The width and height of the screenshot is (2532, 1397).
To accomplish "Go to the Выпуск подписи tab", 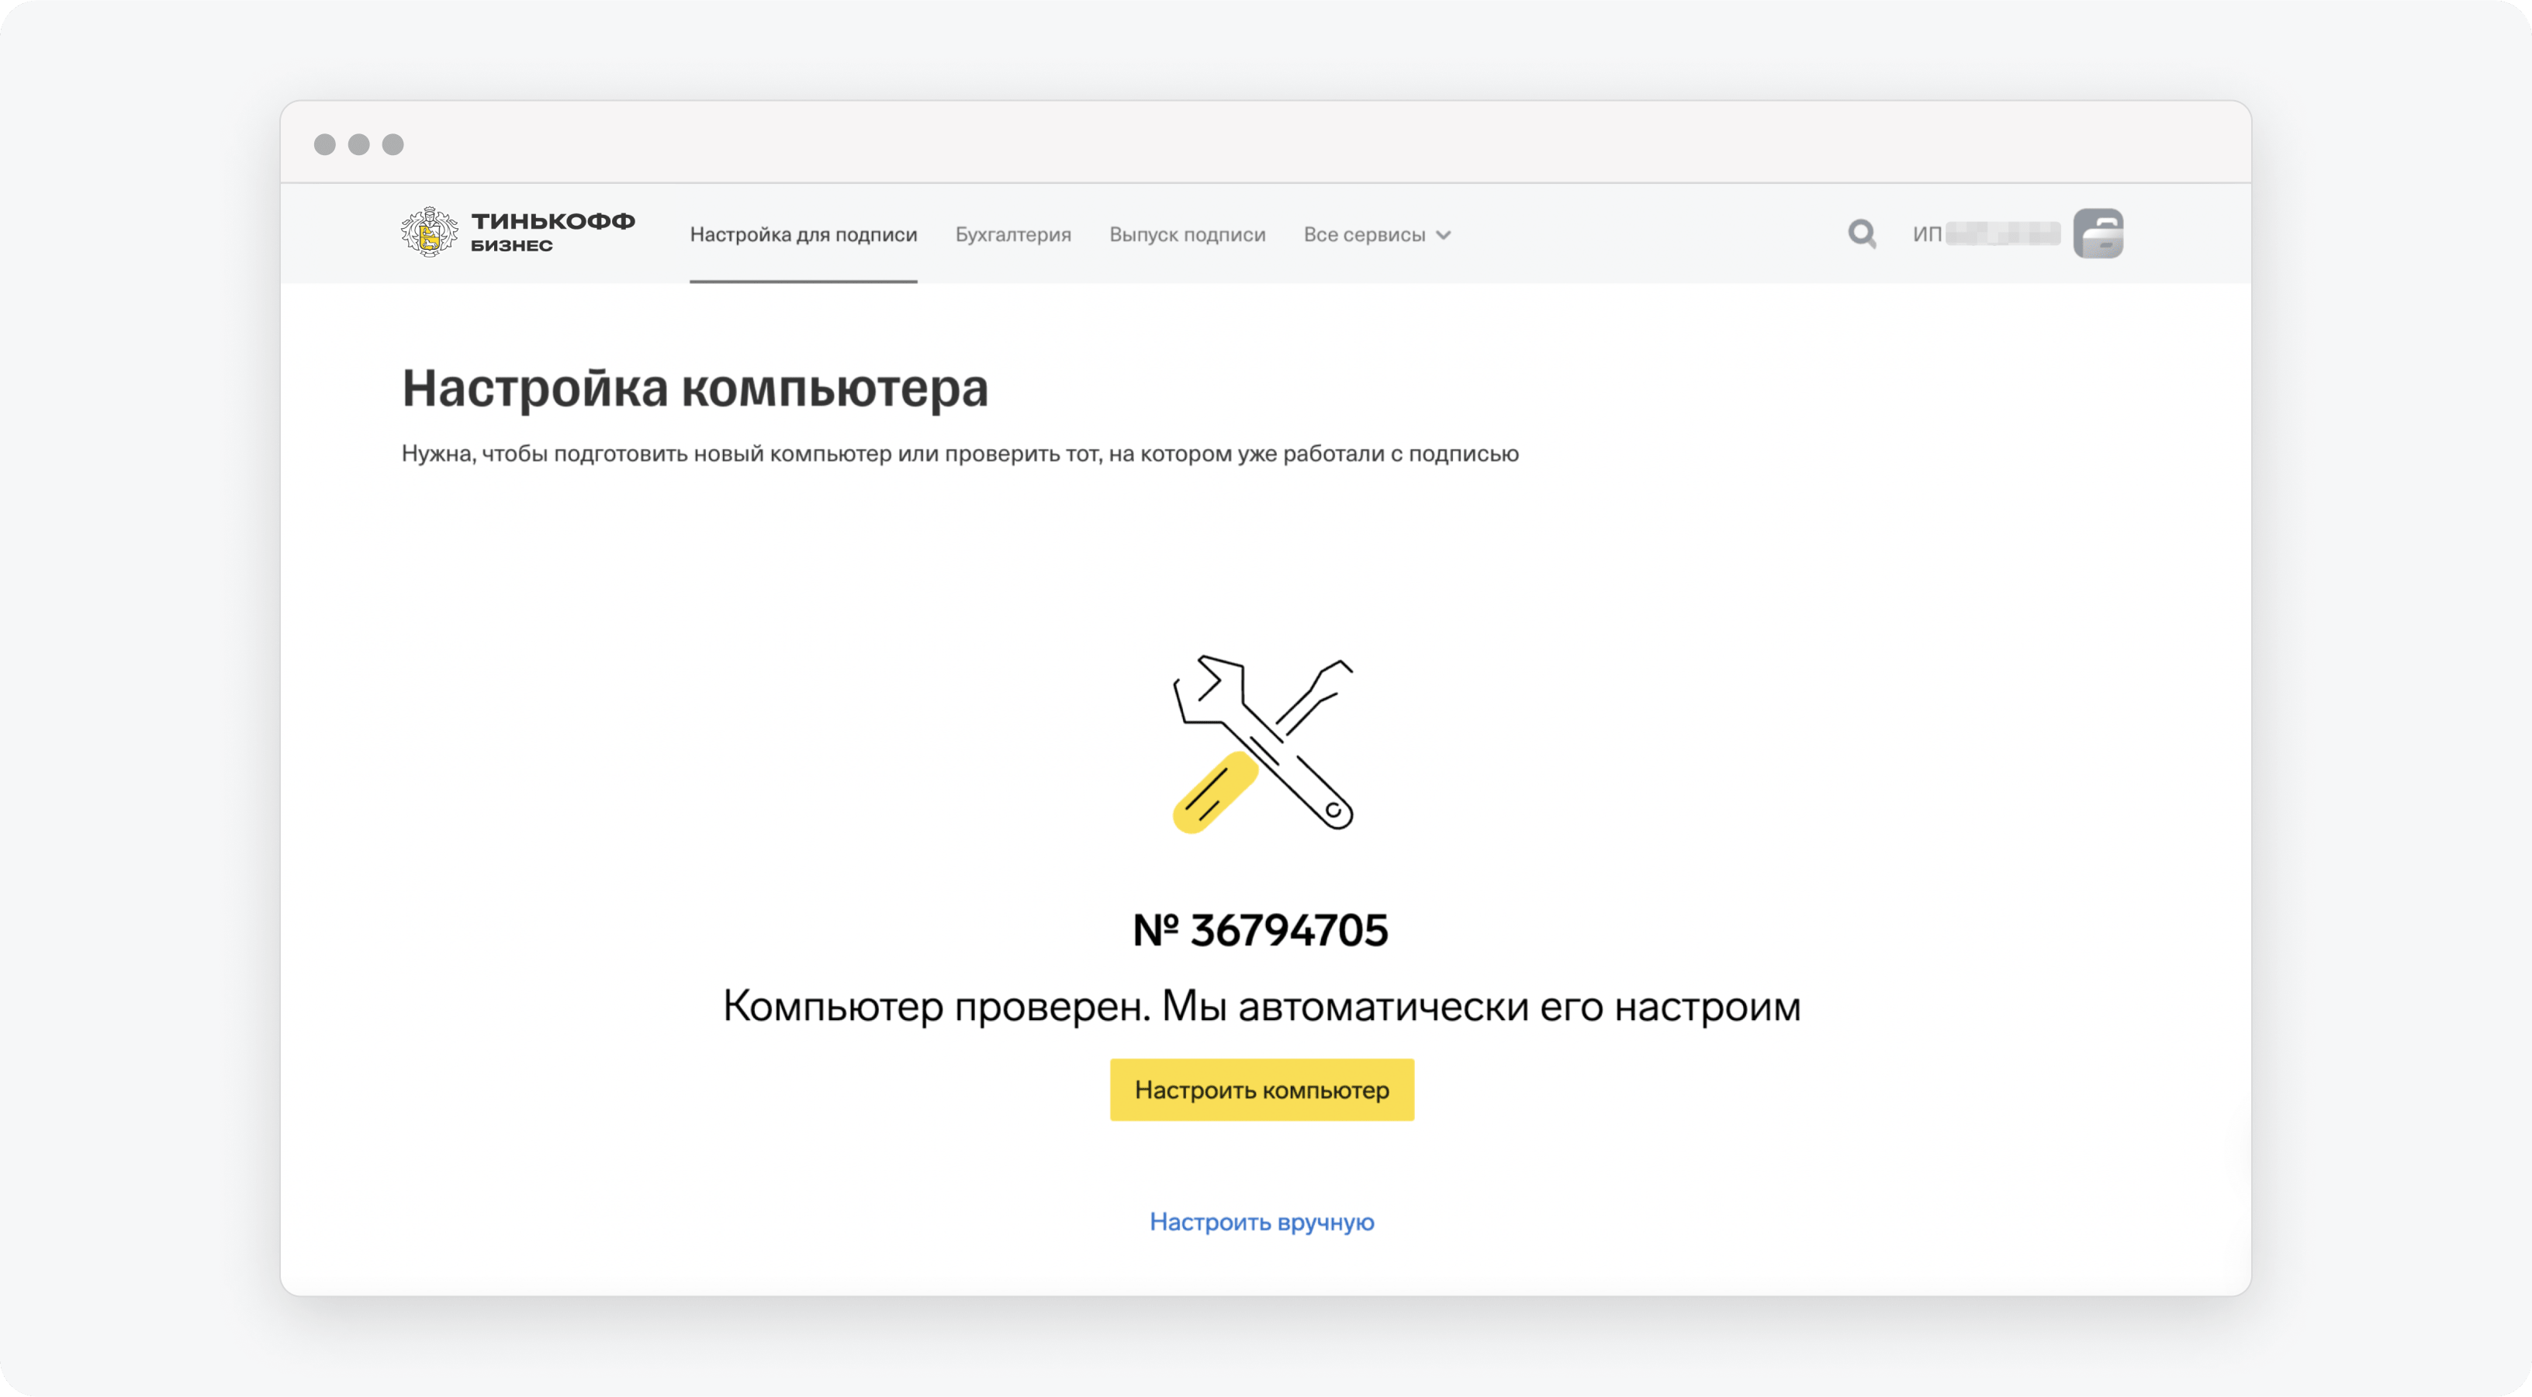I will pyautogui.click(x=1186, y=235).
